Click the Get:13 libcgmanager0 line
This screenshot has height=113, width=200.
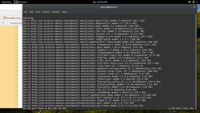click(88, 52)
